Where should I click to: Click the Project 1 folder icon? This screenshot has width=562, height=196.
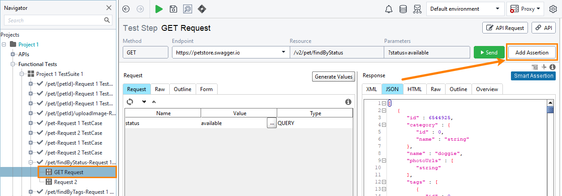click(13, 45)
